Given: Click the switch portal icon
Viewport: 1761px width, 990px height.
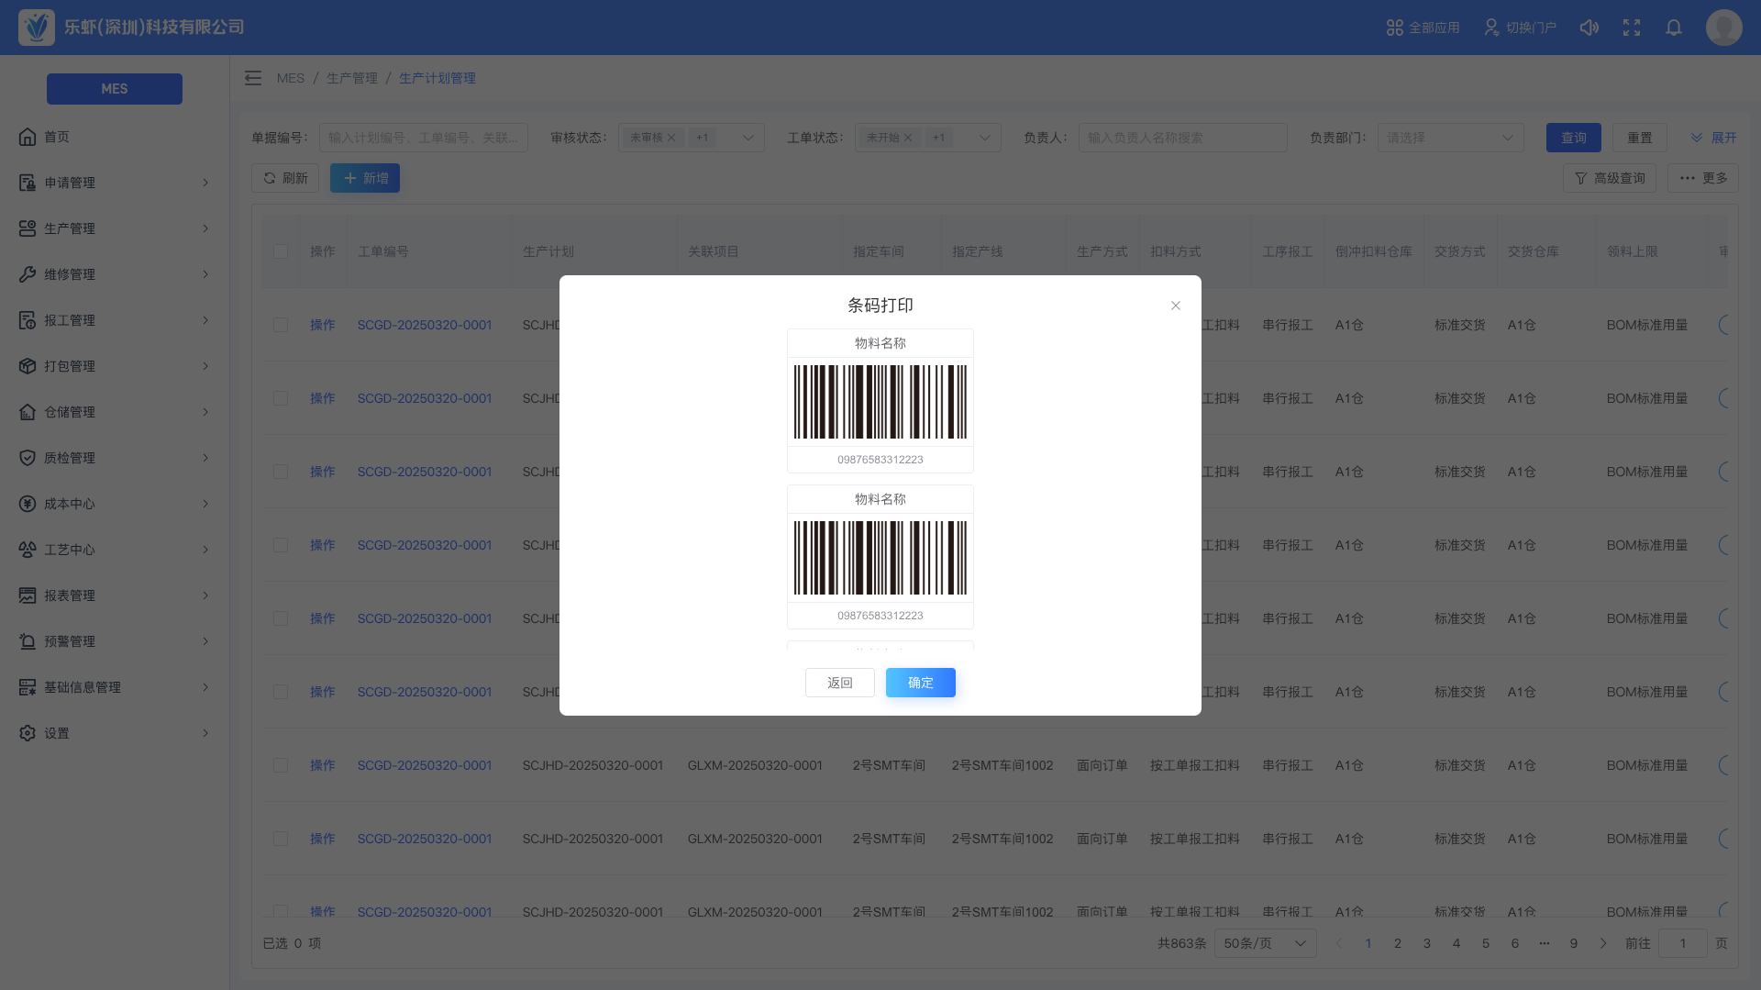Looking at the screenshot, I should 1491,28.
